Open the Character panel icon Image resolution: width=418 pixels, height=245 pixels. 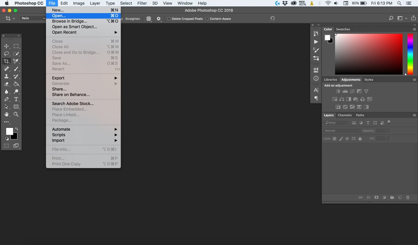[x=316, y=90]
